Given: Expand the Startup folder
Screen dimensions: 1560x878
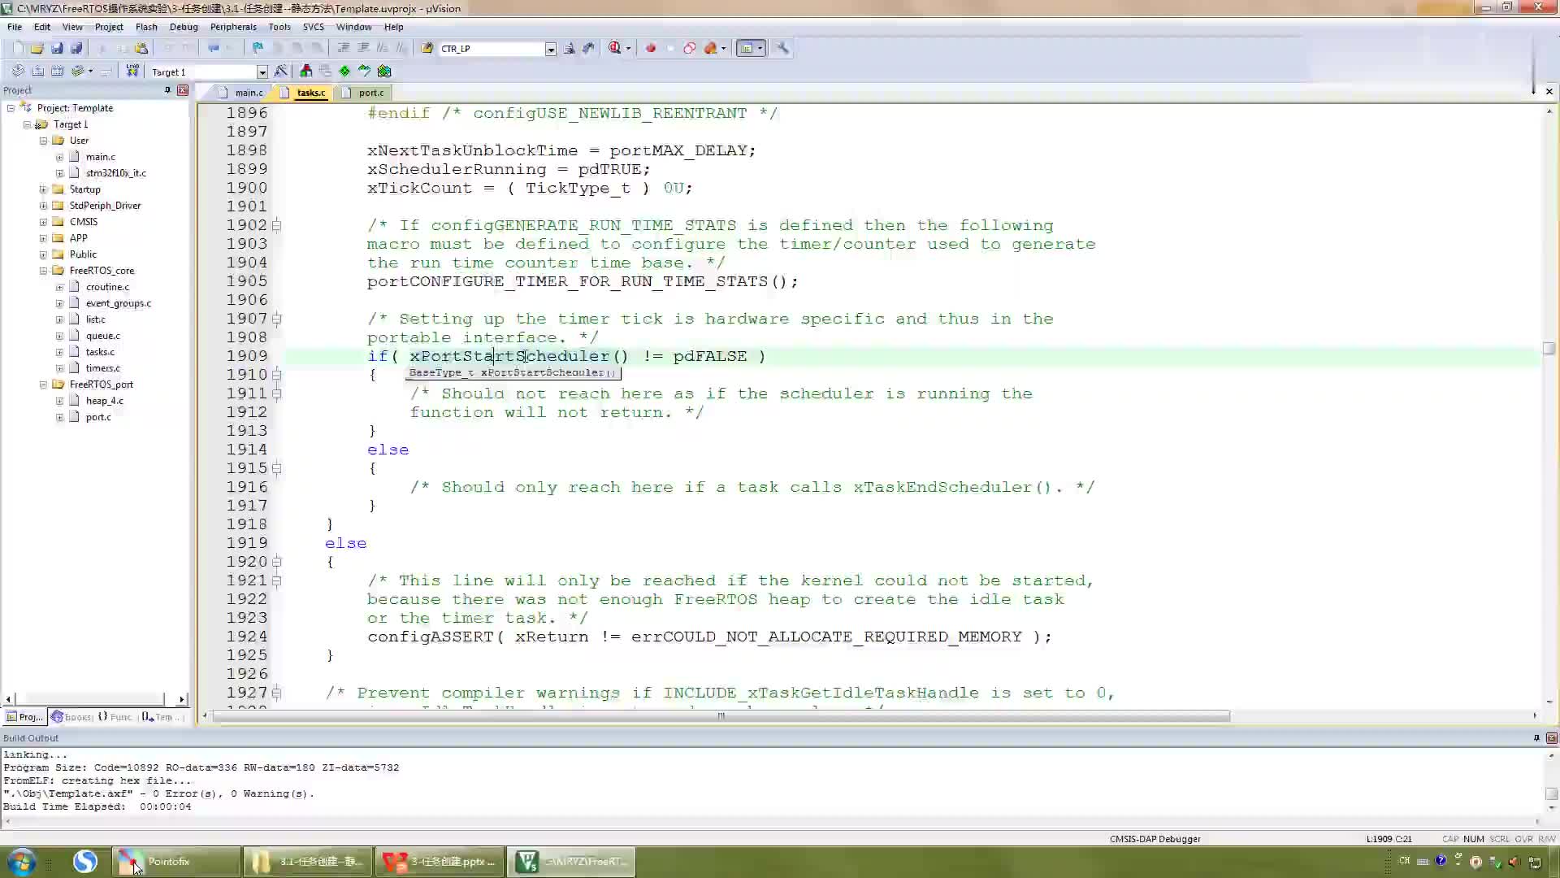Looking at the screenshot, I should [43, 189].
